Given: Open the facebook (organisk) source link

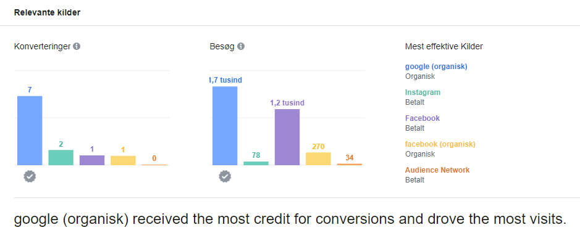Looking at the screenshot, I should coord(440,144).
